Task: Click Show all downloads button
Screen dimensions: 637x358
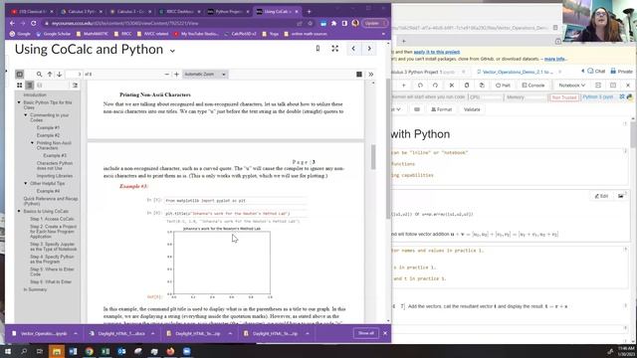Action: [x=366, y=333]
